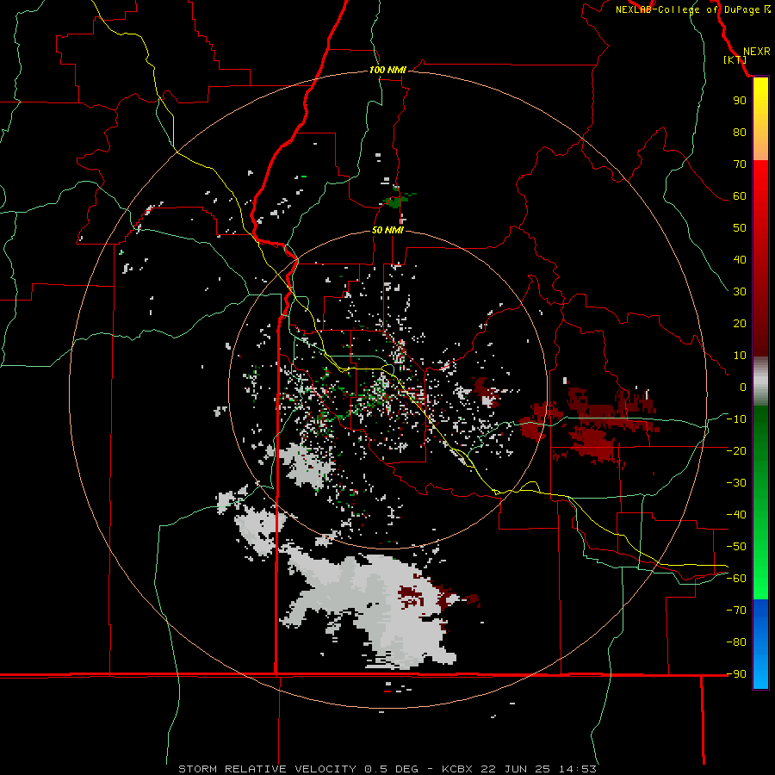The width and height of the screenshot is (775, 775).
Task: Click the green echo patch north of 50 NMI ring
Action: click(x=398, y=199)
